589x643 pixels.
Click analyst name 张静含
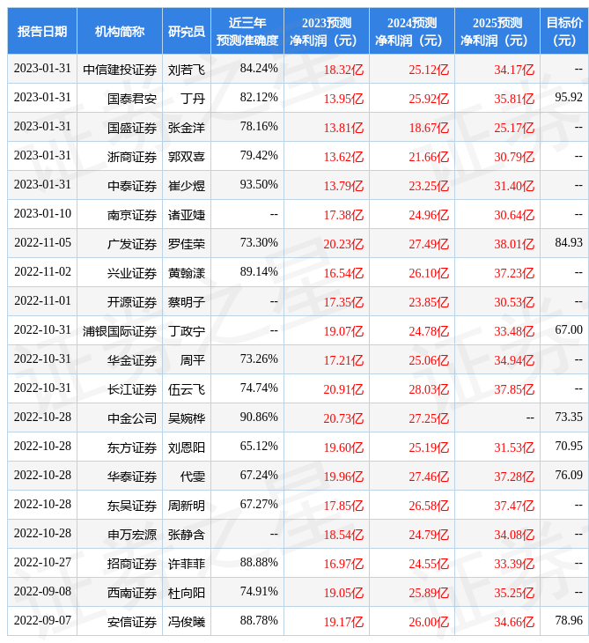click(187, 535)
